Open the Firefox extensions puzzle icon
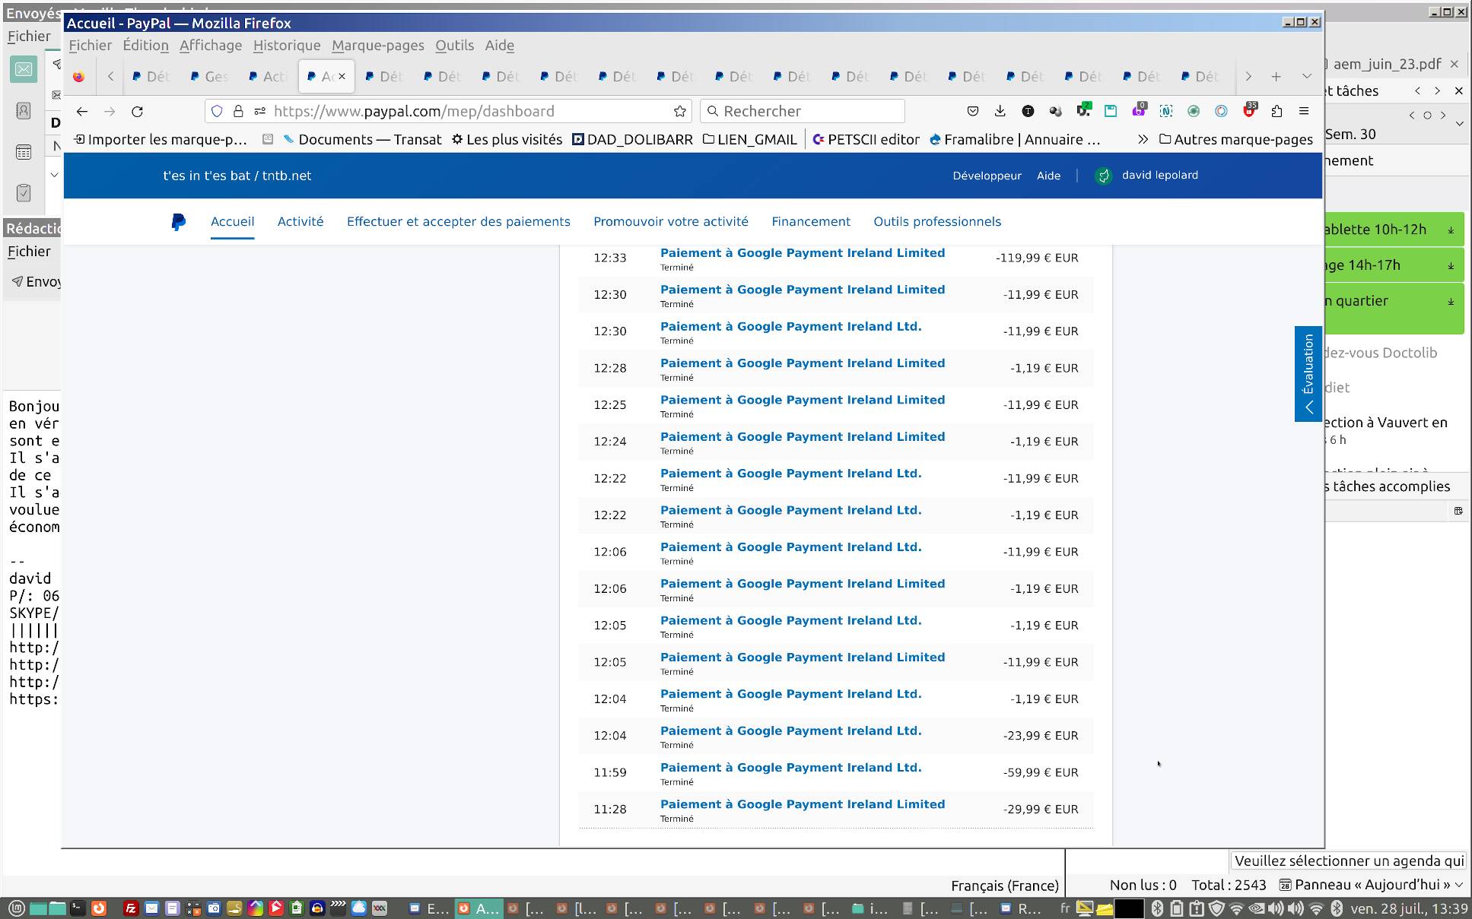Screen dimensions: 1472x919 pyautogui.click(x=1276, y=112)
